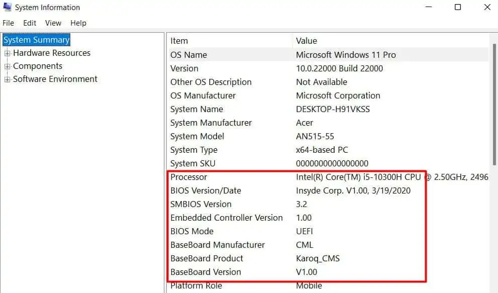Select the BaseBoard Product row

pyautogui.click(x=328, y=258)
